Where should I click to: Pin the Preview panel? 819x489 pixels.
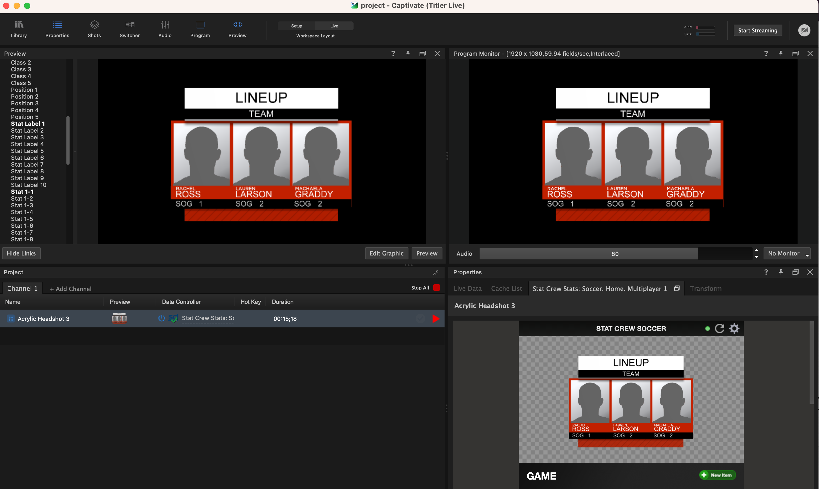408,53
